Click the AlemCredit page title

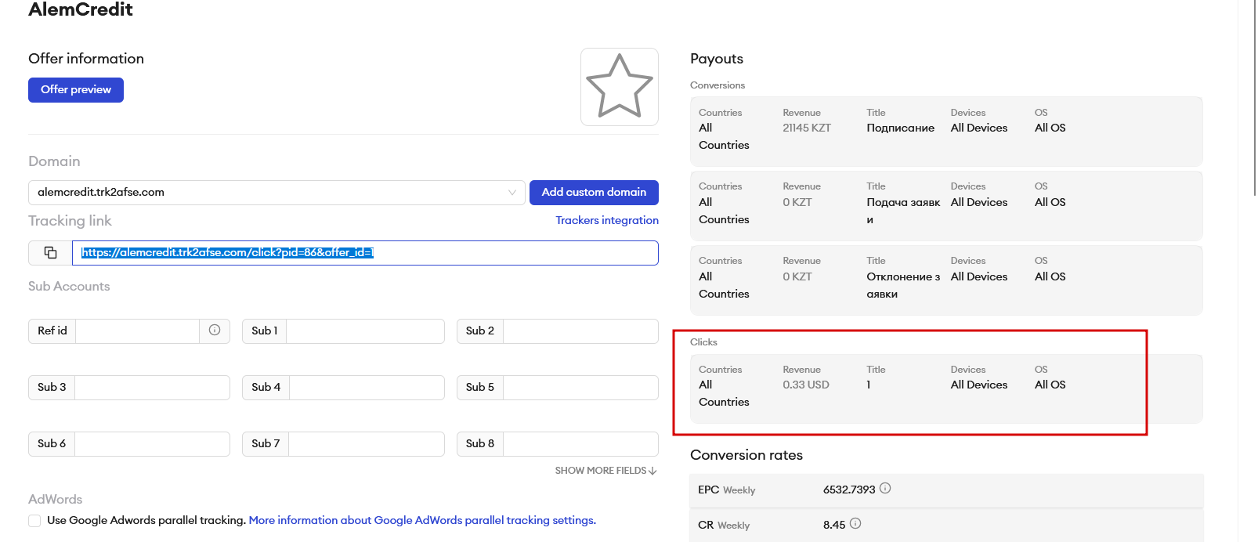[x=81, y=9]
